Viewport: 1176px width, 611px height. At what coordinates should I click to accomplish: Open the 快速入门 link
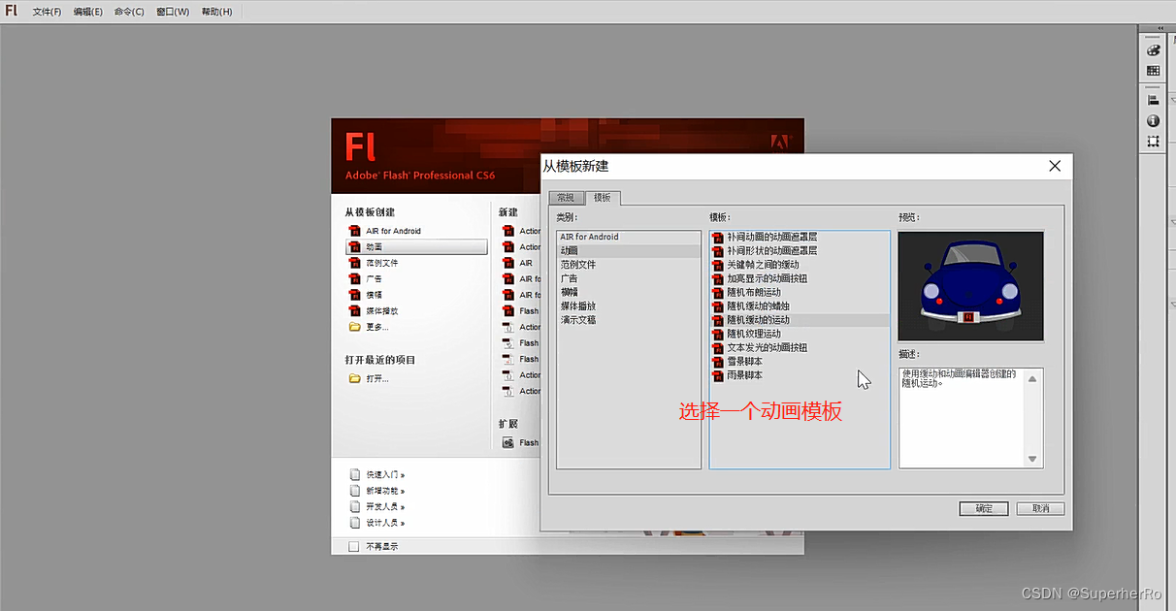(383, 473)
